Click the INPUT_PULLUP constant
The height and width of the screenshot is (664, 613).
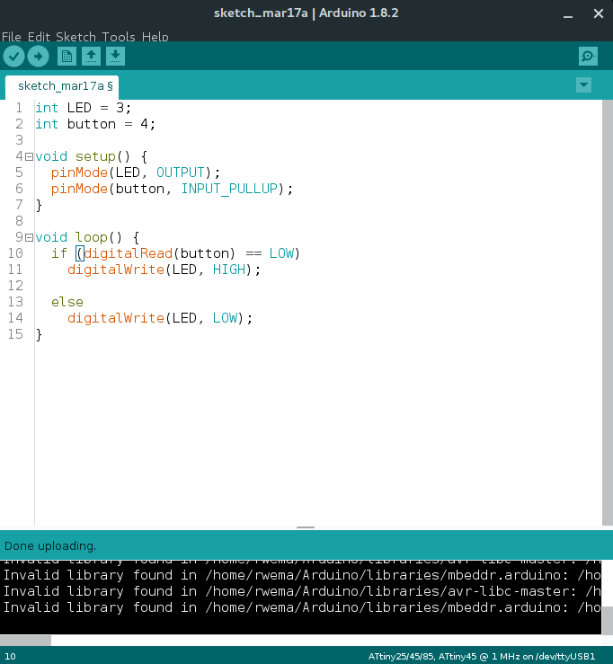[229, 189]
